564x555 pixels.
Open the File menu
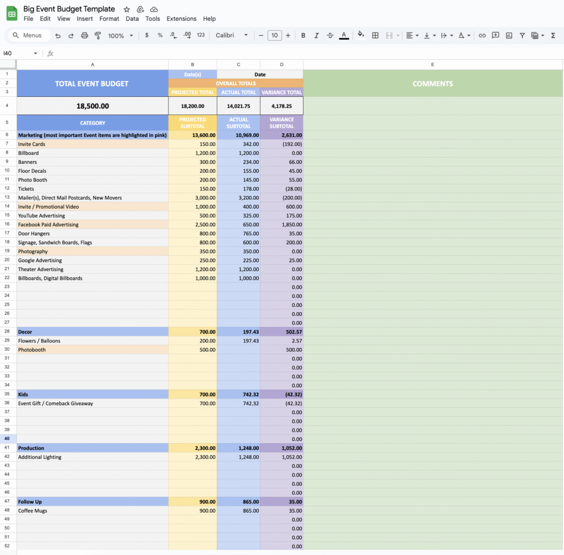(x=28, y=19)
